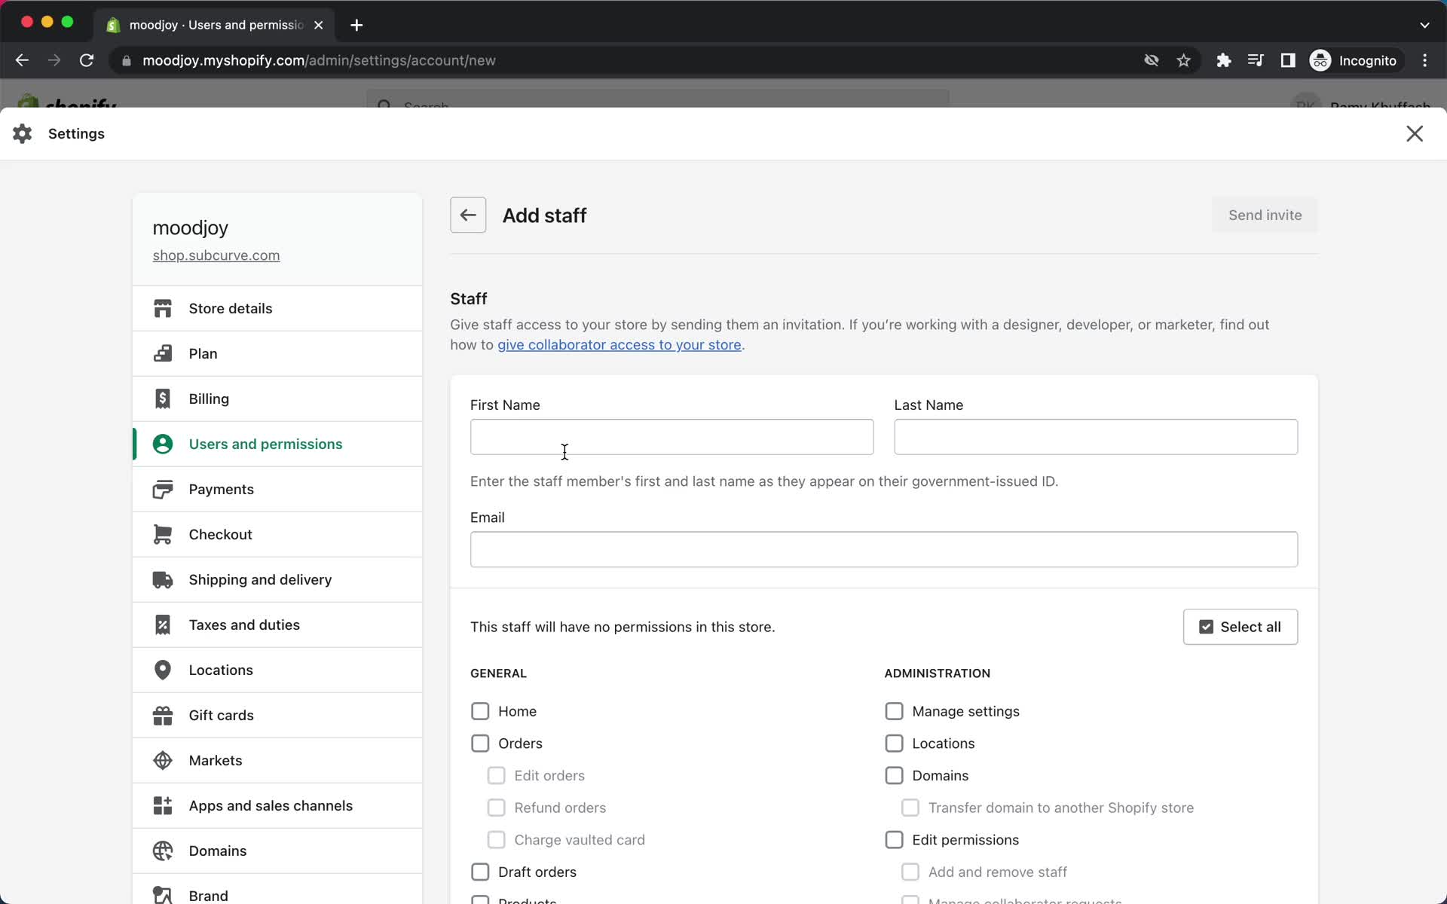
Task: Click the tracking-blocked eye icon in address bar
Action: [1151, 60]
